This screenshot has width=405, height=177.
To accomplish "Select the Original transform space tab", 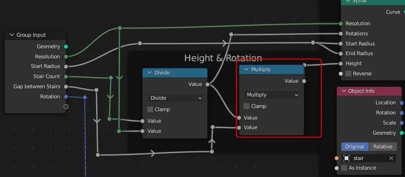I will pos(355,147).
